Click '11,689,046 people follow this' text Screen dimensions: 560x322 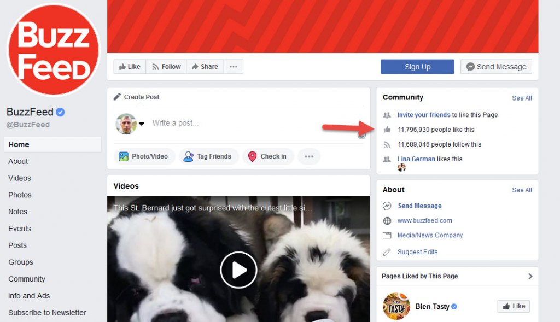coord(440,144)
